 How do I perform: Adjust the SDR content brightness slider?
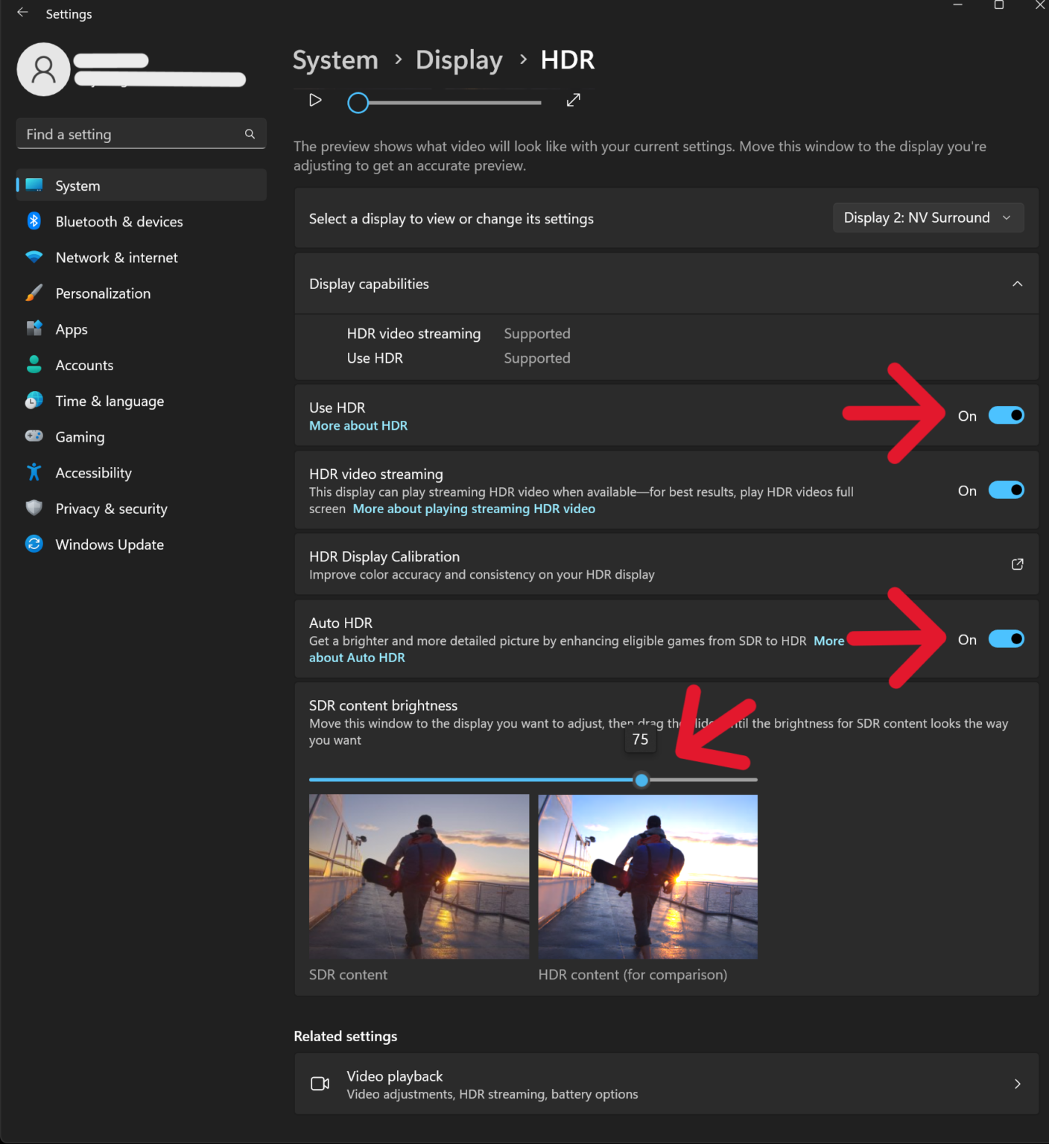pos(642,780)
